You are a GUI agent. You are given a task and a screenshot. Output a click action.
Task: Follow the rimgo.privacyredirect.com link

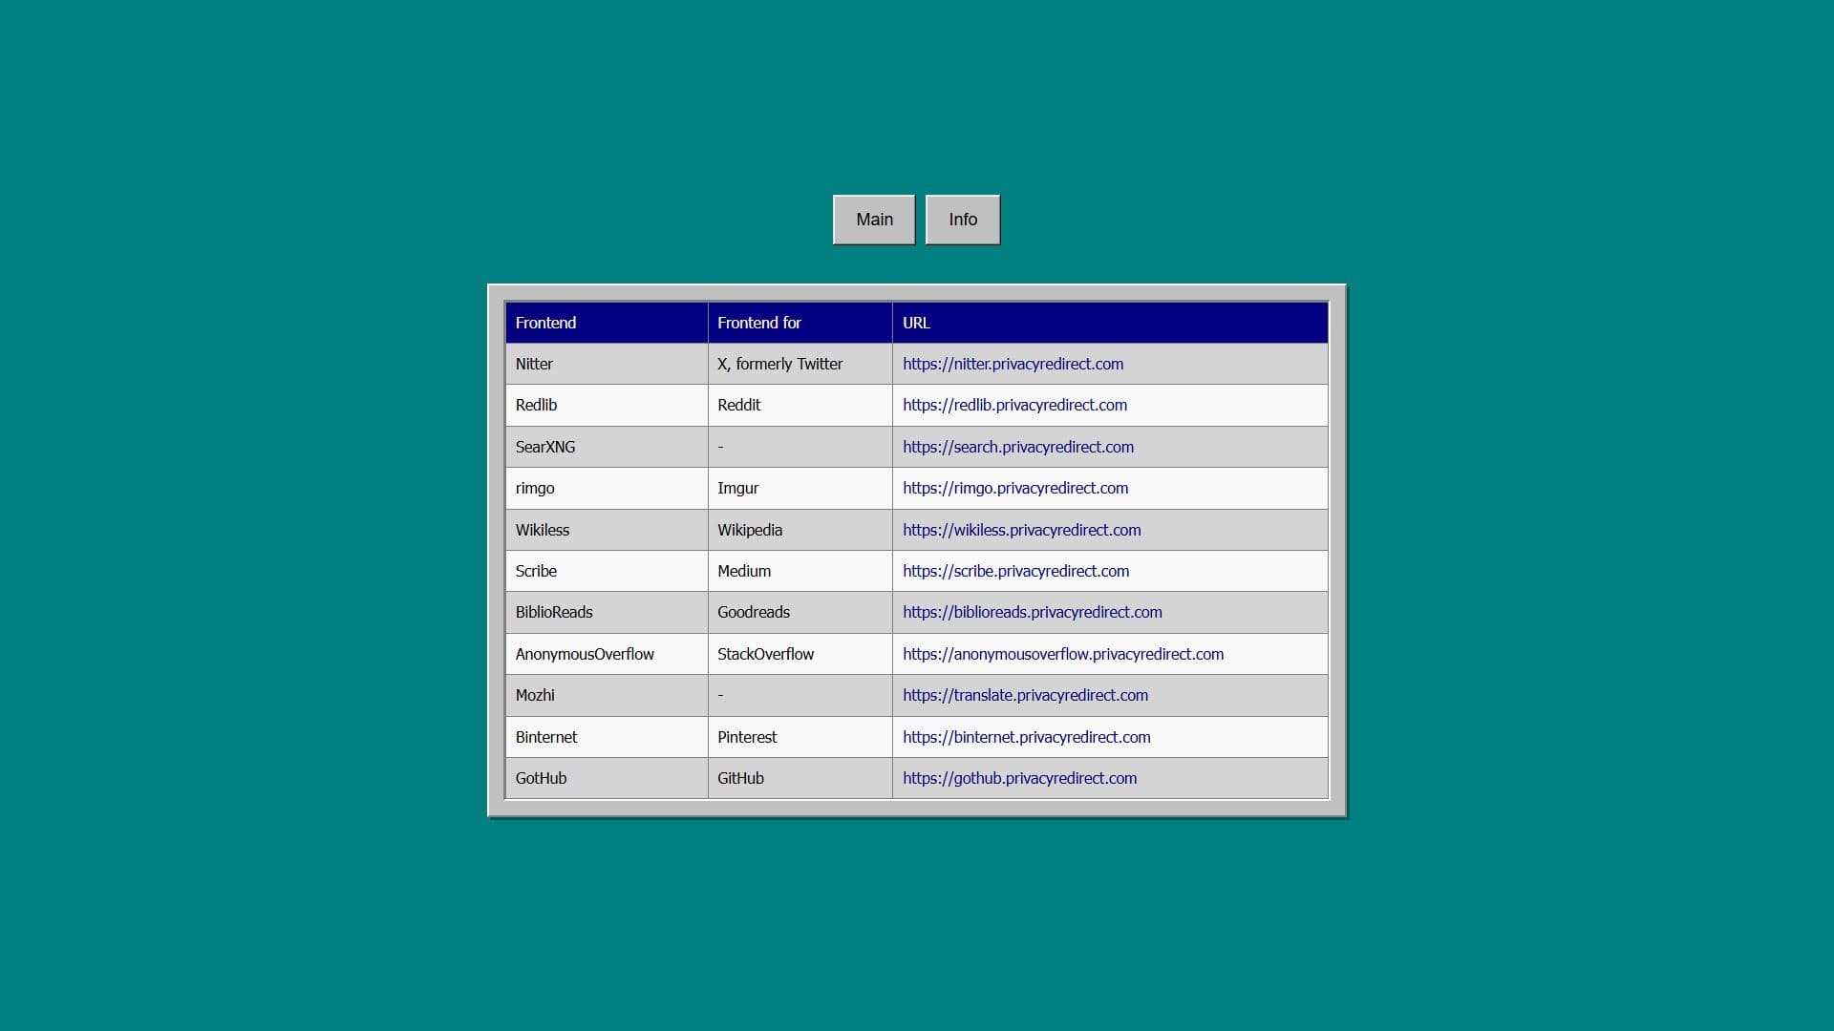(x=1015, y=488)
